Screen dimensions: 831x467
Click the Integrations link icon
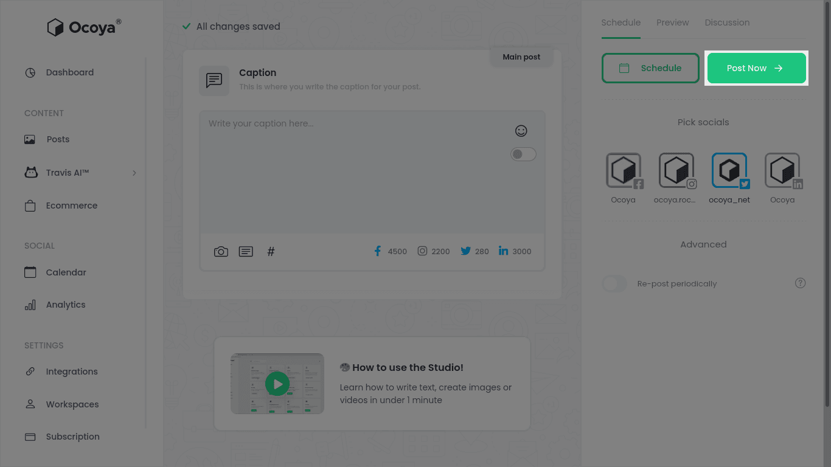[x=30, y=371]
